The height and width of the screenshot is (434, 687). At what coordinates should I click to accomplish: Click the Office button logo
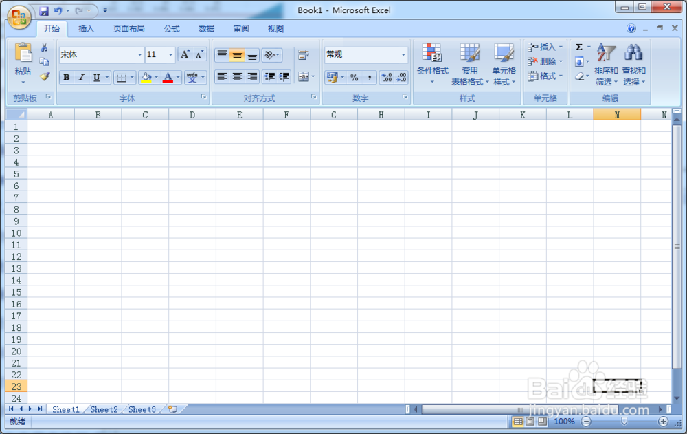tap(19, 18)
